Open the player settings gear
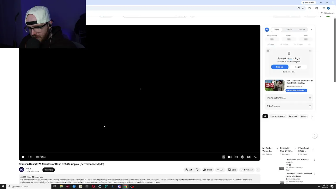 243,157
